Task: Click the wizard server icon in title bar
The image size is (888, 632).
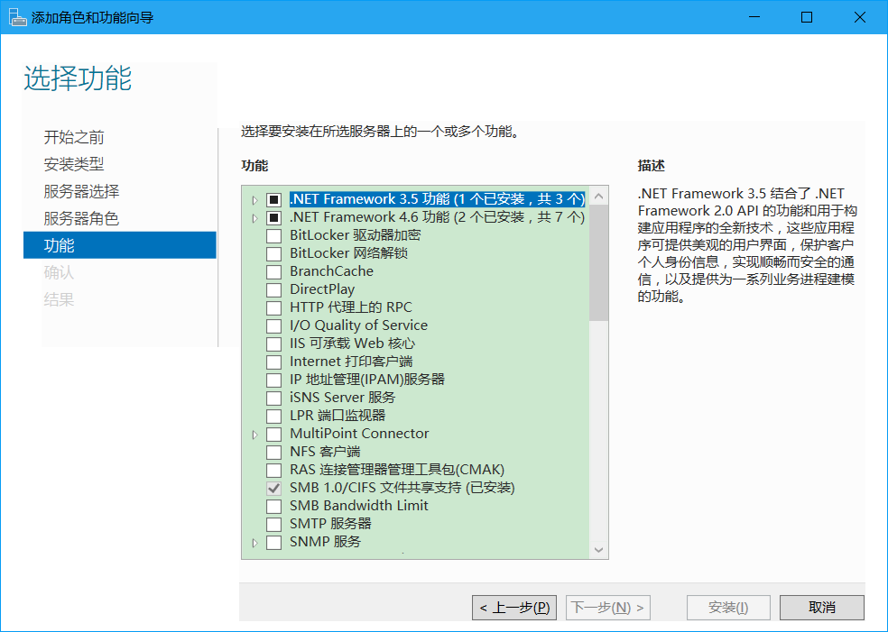Action: (17, 17)
